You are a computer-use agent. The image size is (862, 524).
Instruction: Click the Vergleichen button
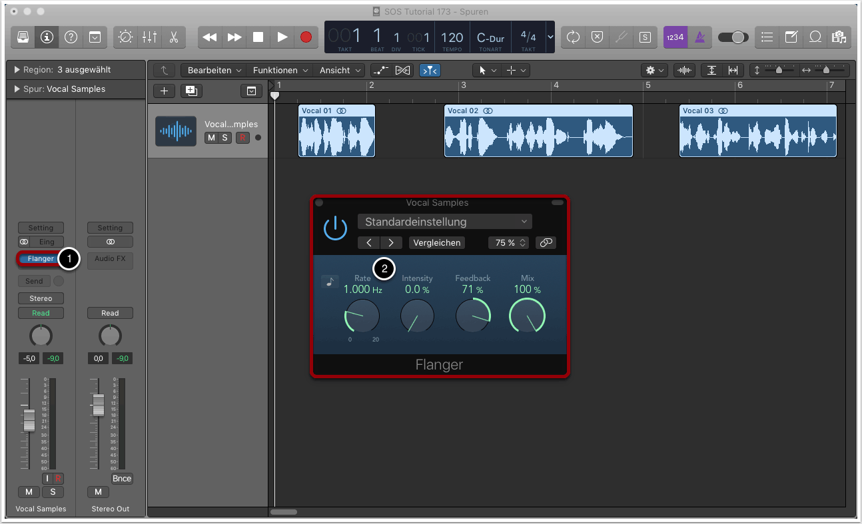(436, 243)
